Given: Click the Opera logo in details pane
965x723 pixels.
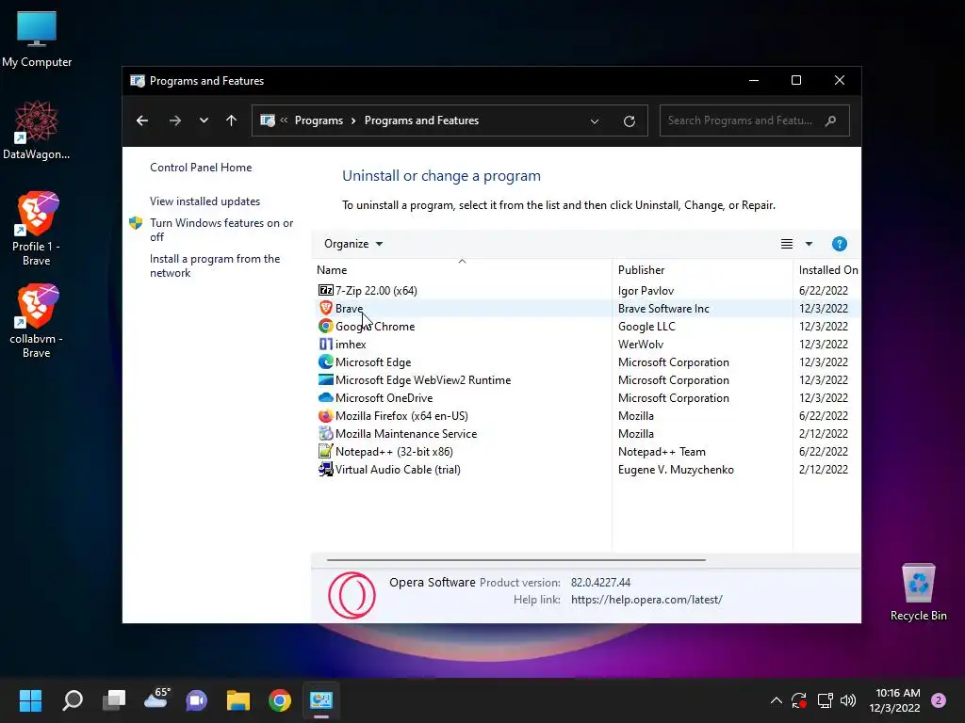Looking at the screenshot, I should point(352,595).
